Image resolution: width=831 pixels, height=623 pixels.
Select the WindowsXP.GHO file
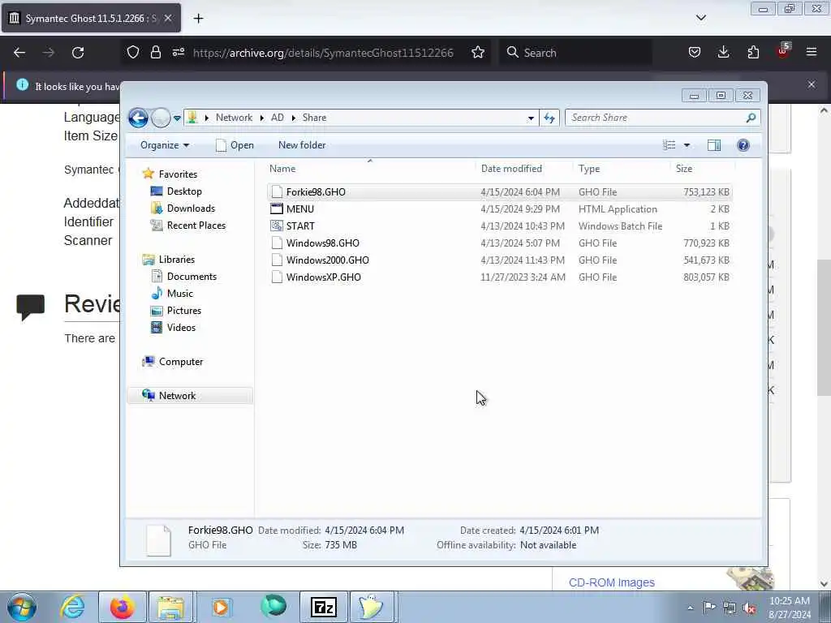coord(500,277)
